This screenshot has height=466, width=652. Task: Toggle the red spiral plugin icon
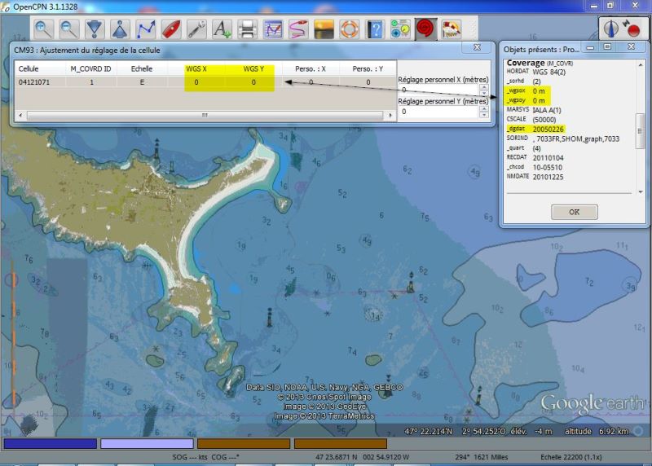tap(425, 29)
